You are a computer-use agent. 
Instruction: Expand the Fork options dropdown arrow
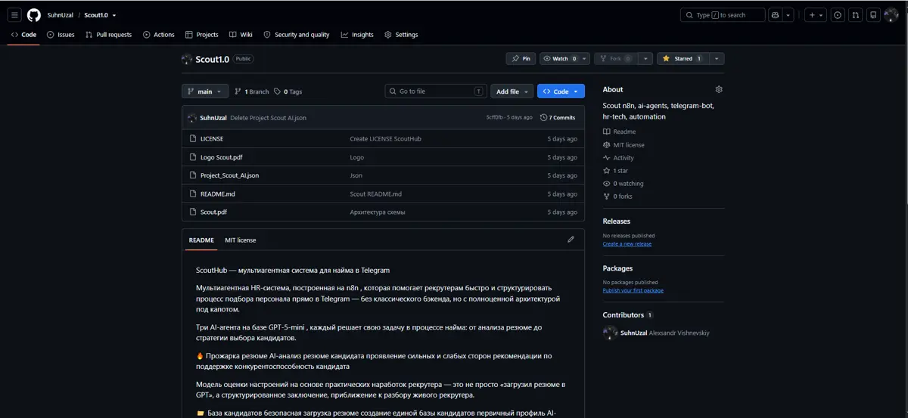click(645, 59)
